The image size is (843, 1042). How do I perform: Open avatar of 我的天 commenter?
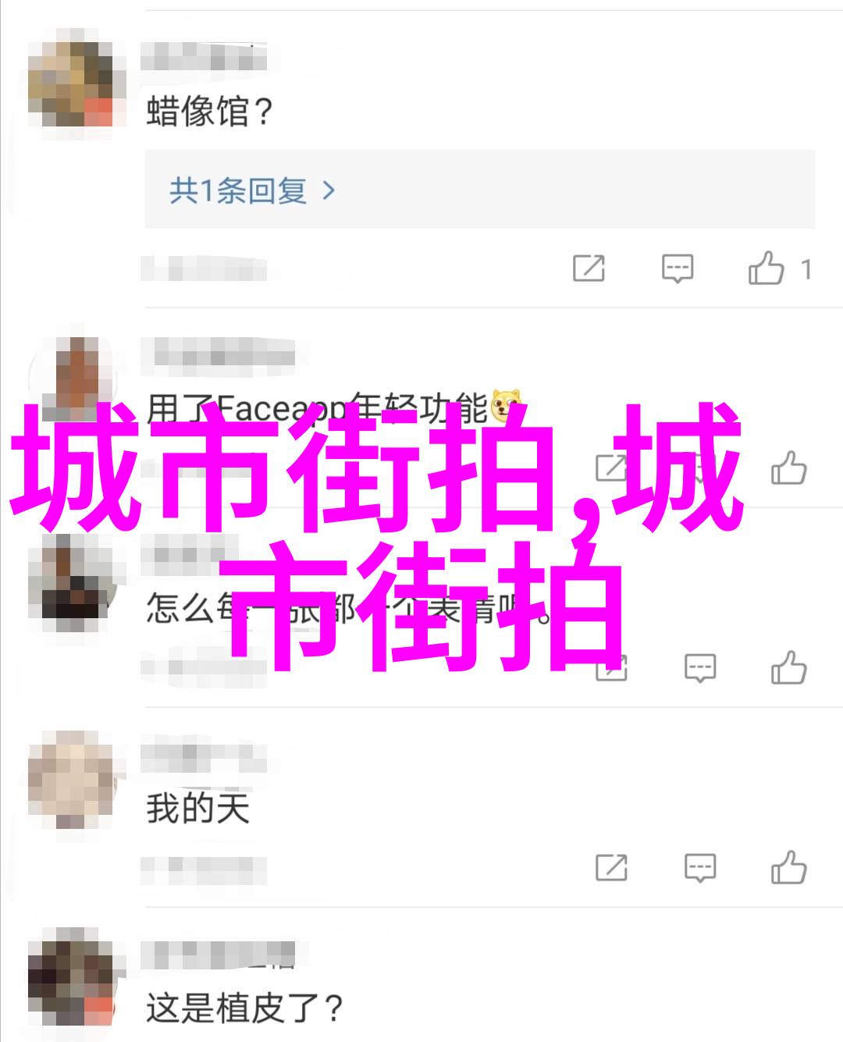pyautogui.click(x=76, y=779)
